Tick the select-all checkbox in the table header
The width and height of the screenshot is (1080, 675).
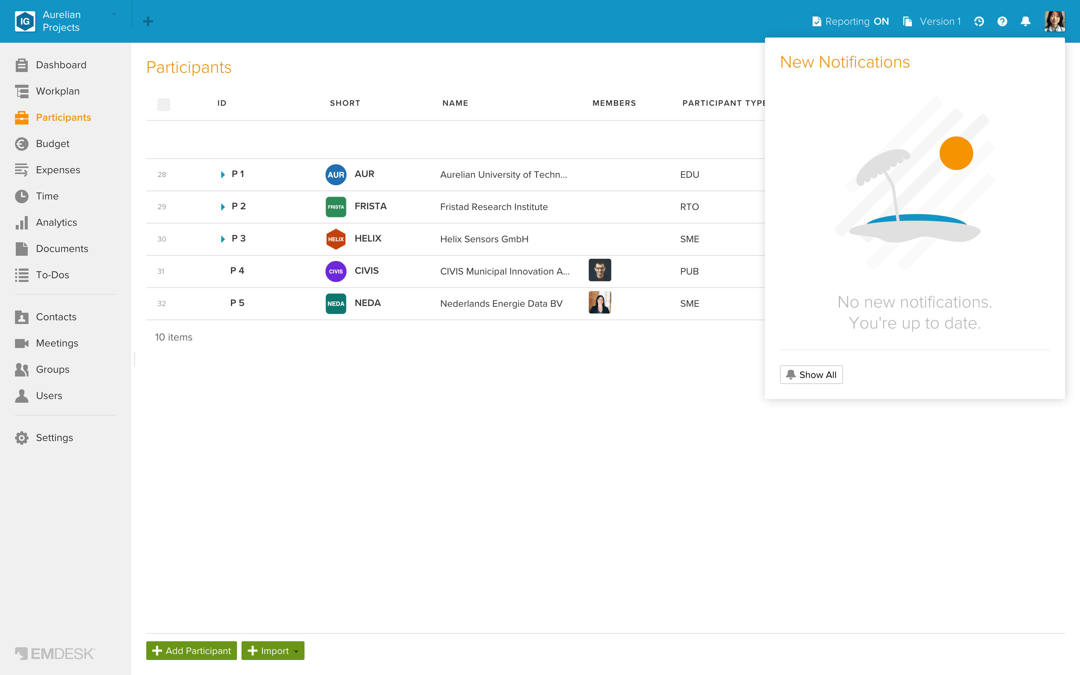[x=164, y=104]
